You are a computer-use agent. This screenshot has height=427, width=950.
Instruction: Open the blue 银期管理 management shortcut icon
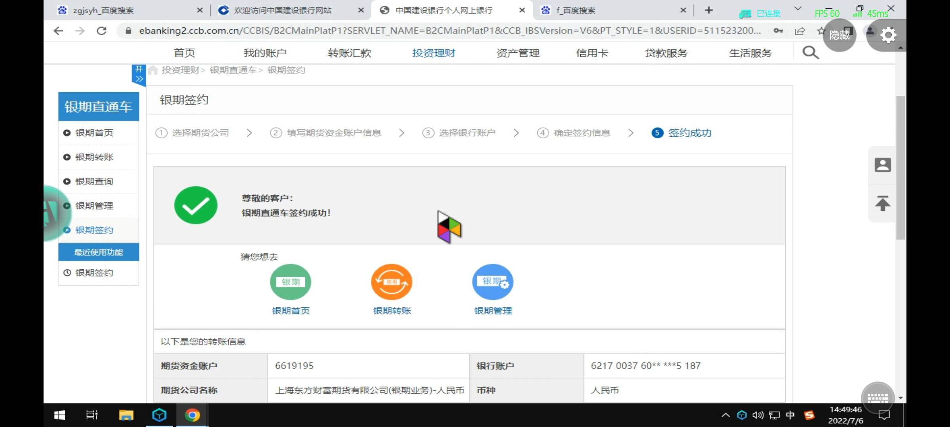click(x=493, y=282)
